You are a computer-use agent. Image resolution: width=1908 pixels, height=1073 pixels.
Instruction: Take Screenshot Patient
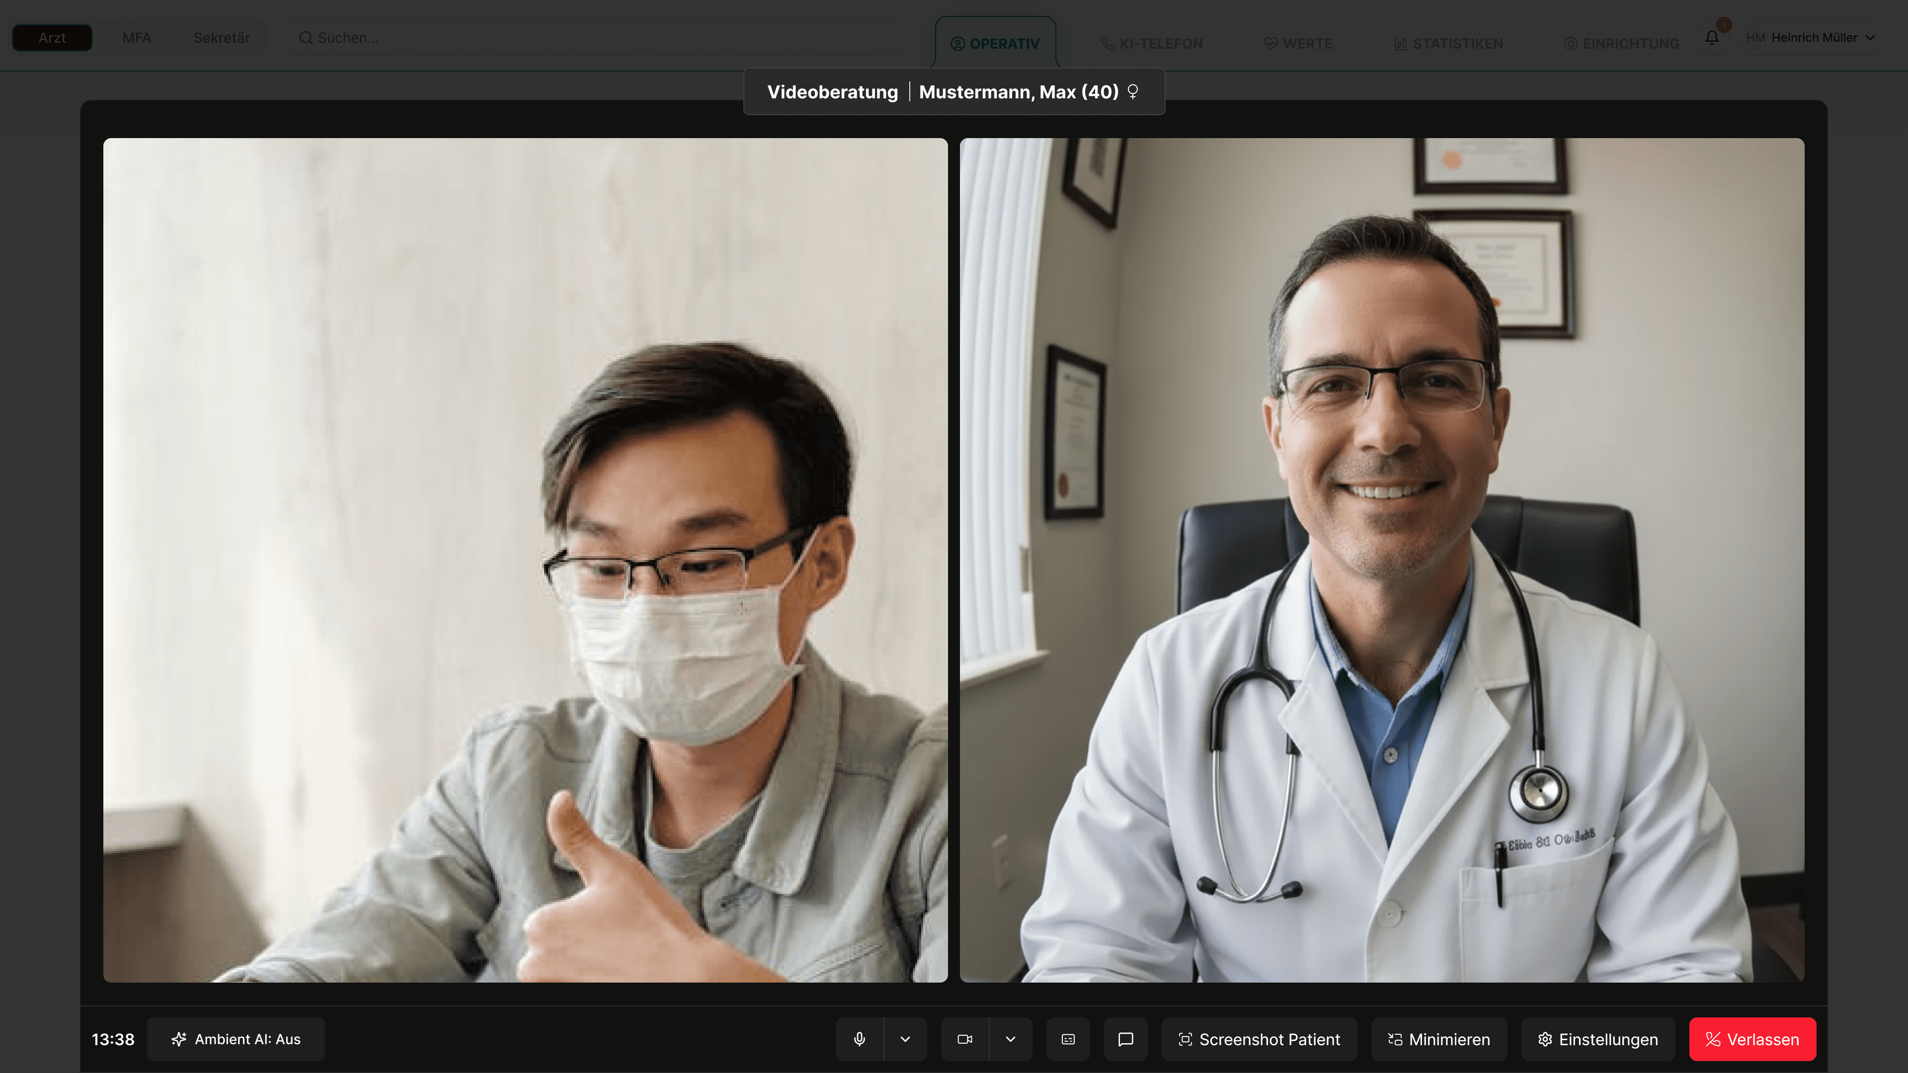coord(1259,1039)
